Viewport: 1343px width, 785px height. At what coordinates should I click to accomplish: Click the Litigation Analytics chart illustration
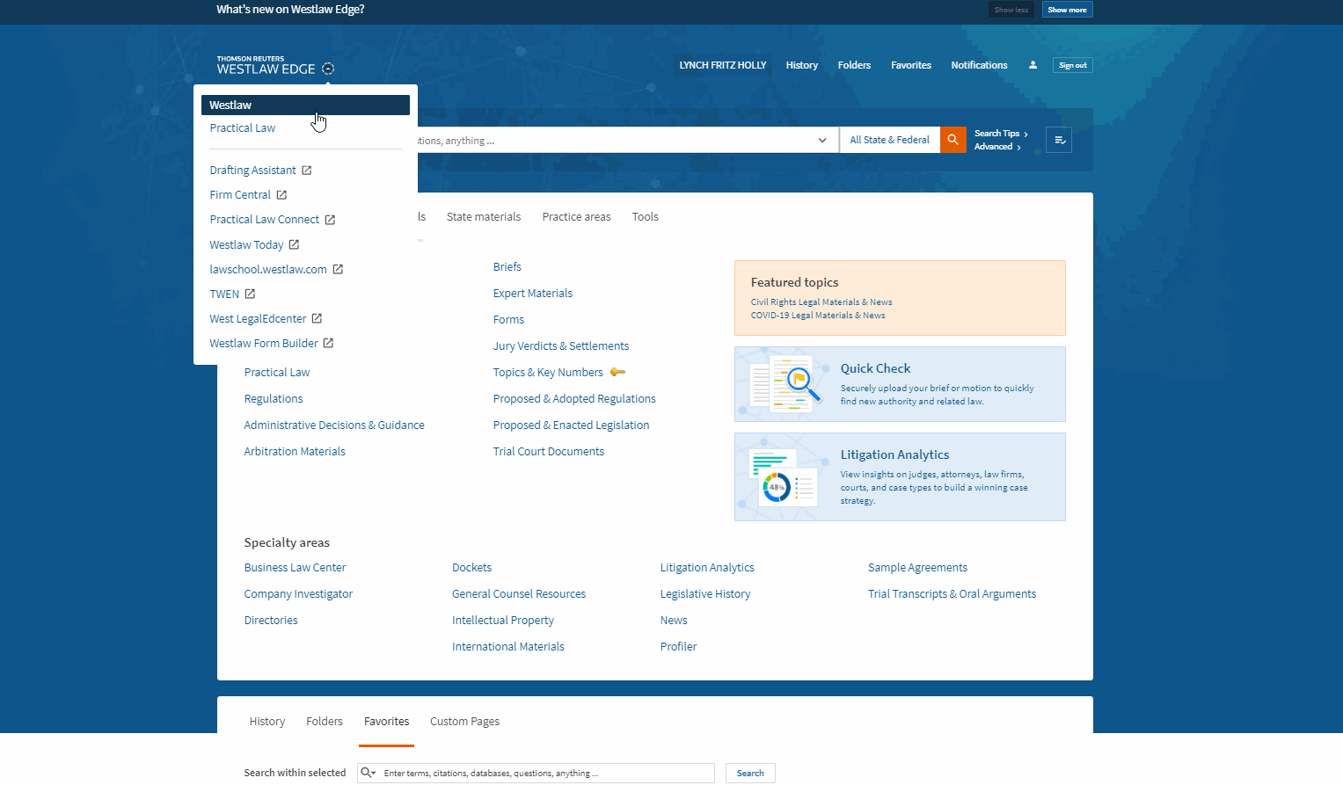tap(783, 477)
